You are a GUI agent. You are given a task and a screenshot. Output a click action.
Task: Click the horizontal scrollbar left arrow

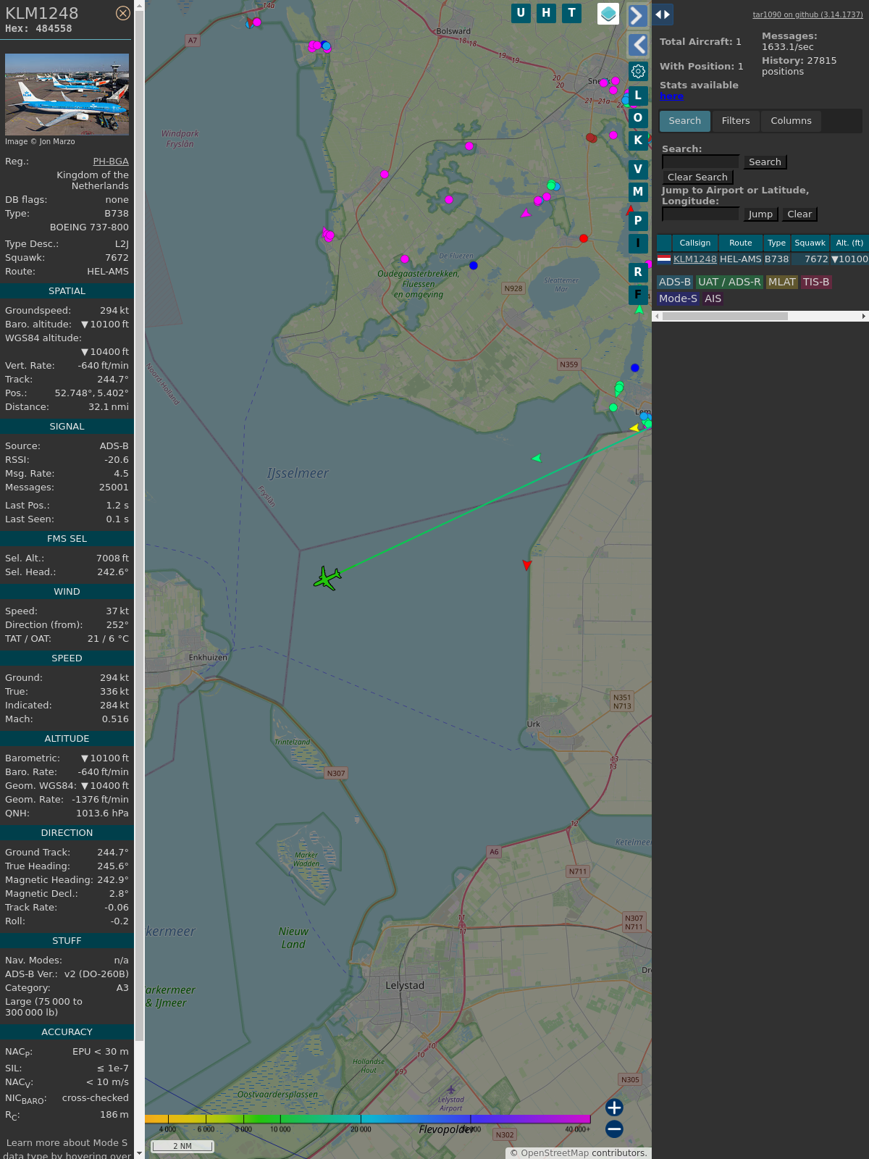(x=657, y=317)
